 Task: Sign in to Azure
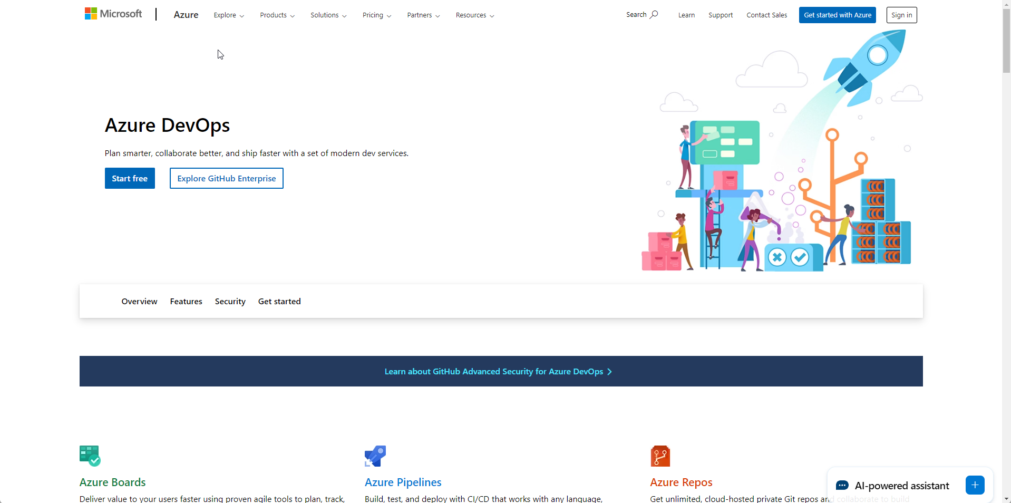point(901,15)
